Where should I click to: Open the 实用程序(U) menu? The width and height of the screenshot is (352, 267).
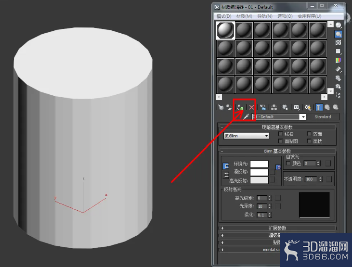coord(309,16)
